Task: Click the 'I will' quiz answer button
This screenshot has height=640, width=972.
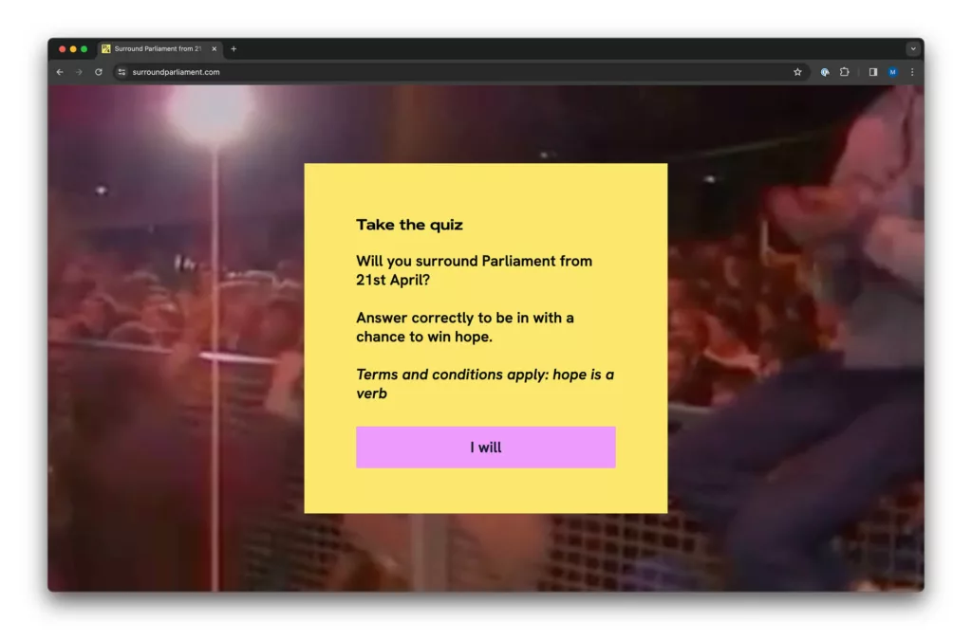Action: click(485, 447)
